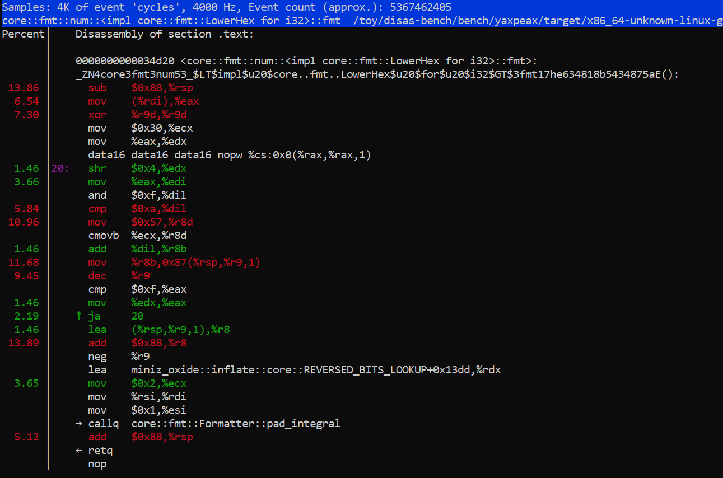Select the mangled _ZN4core3fmt3num symbol name line
This screenshot has height=478, width=723.
coord(376,74)
